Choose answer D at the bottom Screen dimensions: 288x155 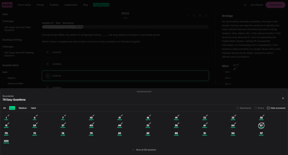coord(125,86)
